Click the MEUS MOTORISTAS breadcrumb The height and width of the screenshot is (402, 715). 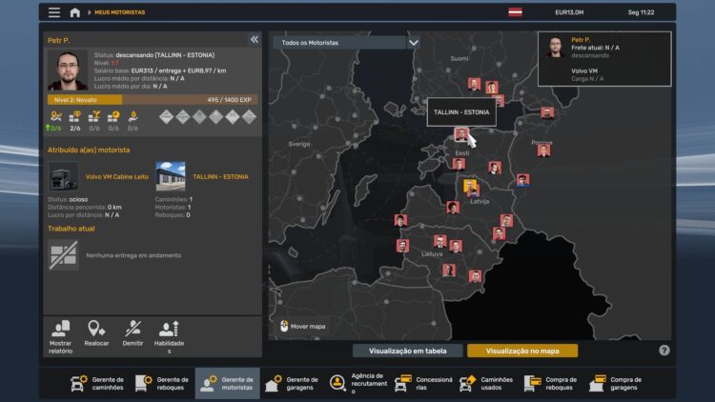(119, 12)
